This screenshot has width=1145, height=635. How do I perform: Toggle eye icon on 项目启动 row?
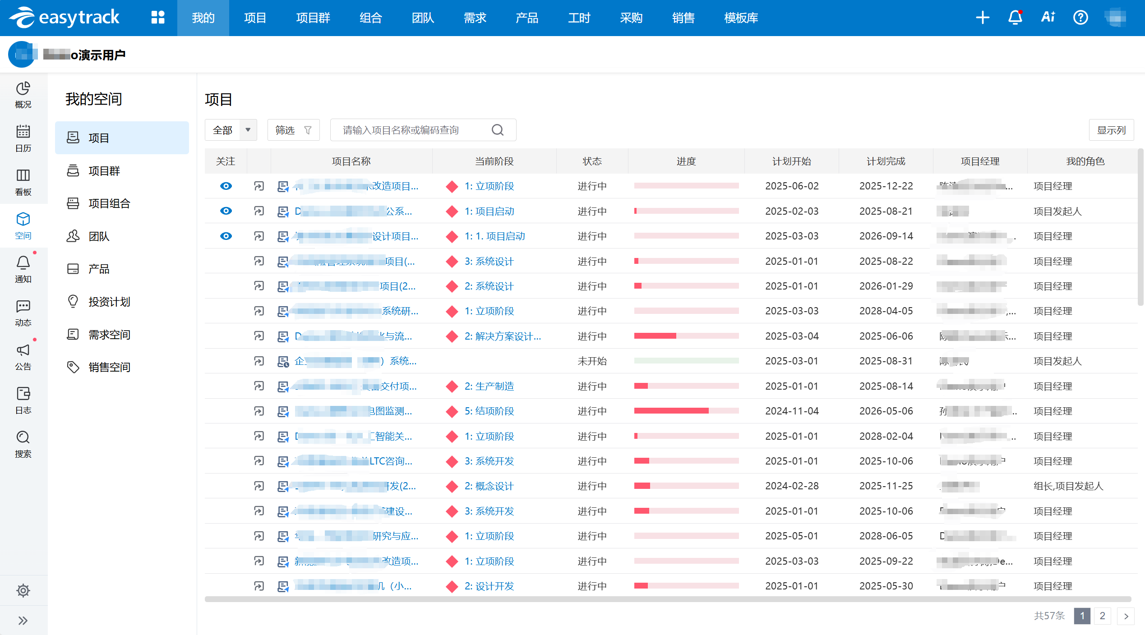click(x=226, y=211)
